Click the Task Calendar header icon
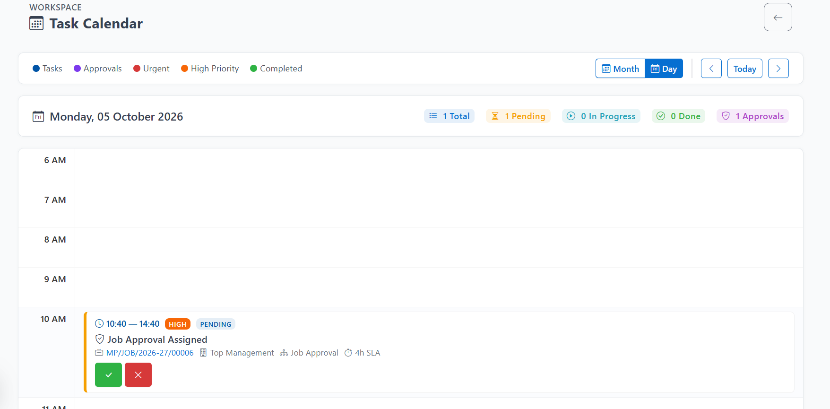Image resolution: width=830 pixels, height=409 pixels. [x=36, y=23]
